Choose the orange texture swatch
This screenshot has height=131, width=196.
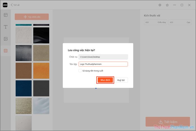[x=41, y=70]
